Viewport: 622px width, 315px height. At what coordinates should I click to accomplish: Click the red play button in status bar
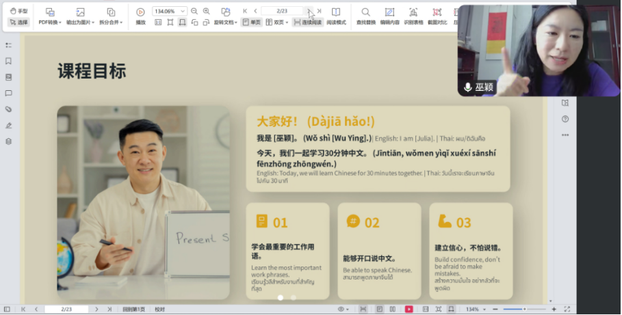click(x=409, y=309)
